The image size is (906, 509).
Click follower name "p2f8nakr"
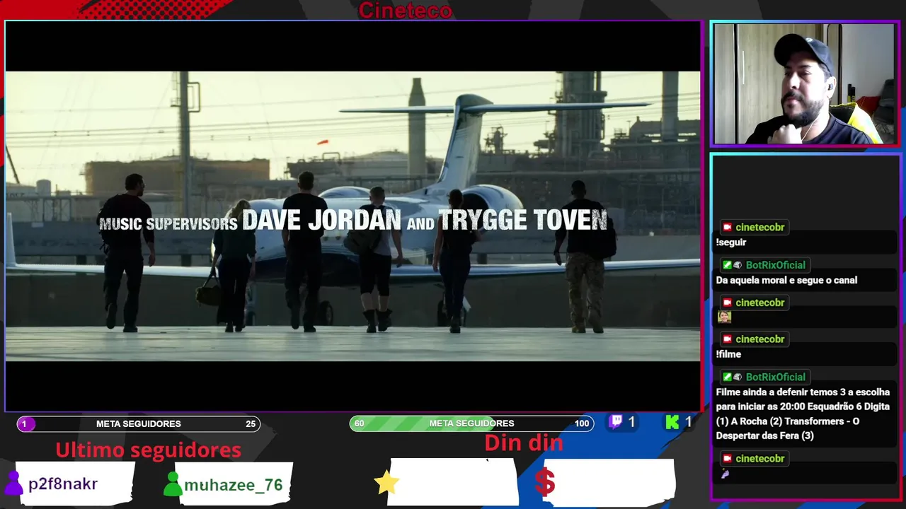click(x=63, y=484)
